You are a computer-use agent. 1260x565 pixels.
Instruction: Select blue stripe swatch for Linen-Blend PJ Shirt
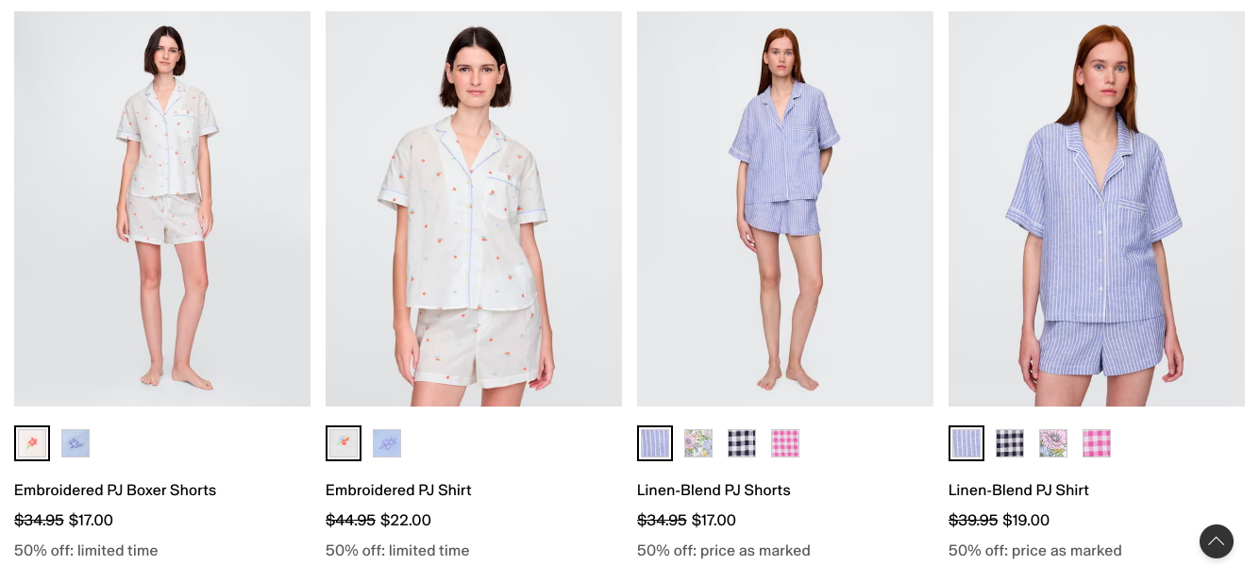(x=966, y=443)
